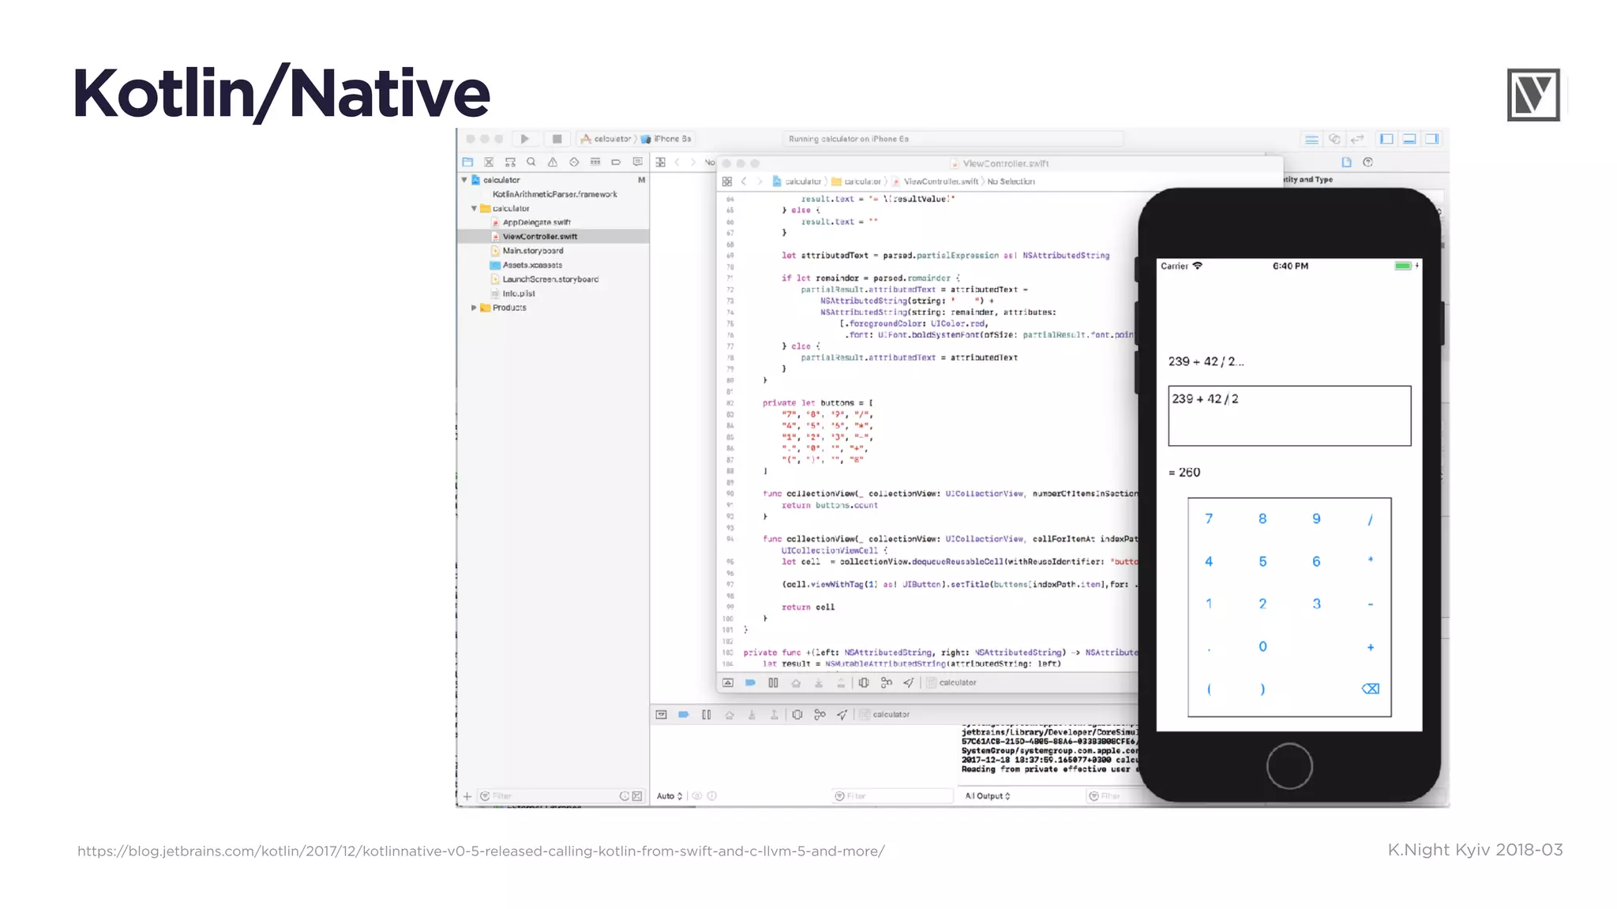Collapse the calculator folder group

click(x=475, y=208)
